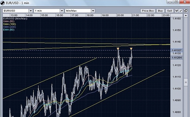Click the vertical scrollbar thumb
190x117 pixels.
pyautogui.click(x=186, y=82)
